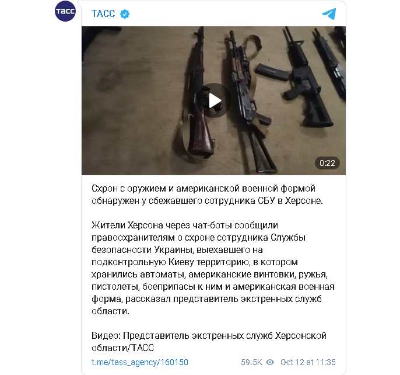
Task: Open the Oct 12 at 11:35 timestamp
Action: (x=308, y=362)
